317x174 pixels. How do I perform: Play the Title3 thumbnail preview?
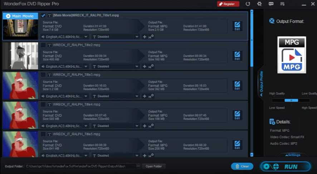point(20,85)
